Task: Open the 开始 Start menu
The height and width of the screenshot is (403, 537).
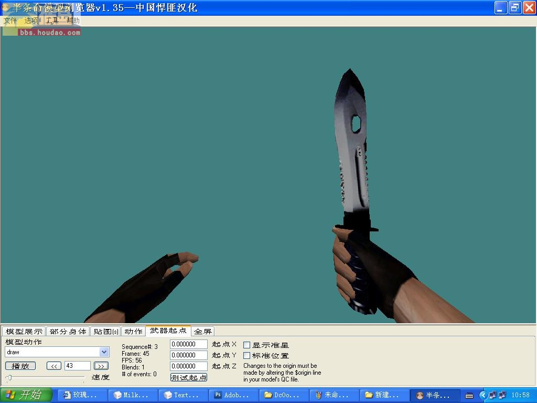Action: click(26, 395)
